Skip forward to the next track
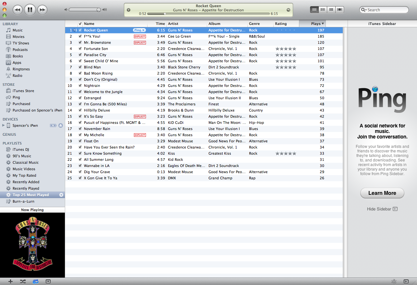 [x=42, y=10]
